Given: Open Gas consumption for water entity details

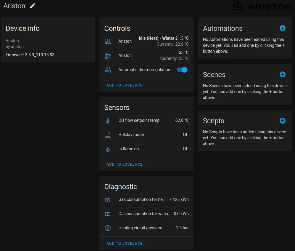Looking at the screenshot, I should click(x=146, y=214).
